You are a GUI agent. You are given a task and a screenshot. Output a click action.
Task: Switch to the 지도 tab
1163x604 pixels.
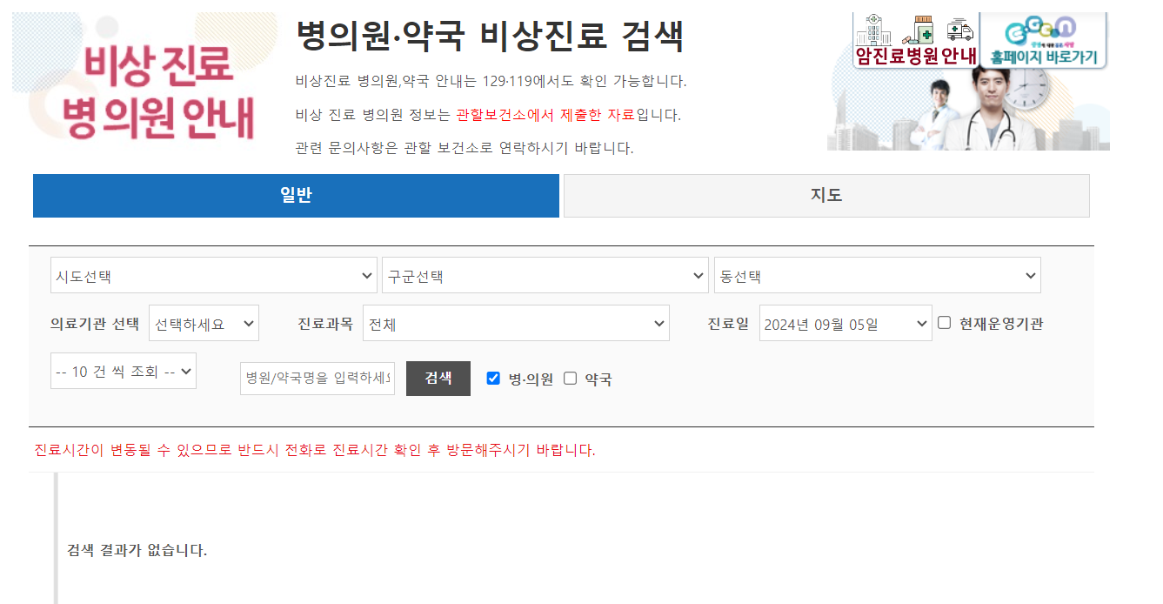tap(826, 195)
